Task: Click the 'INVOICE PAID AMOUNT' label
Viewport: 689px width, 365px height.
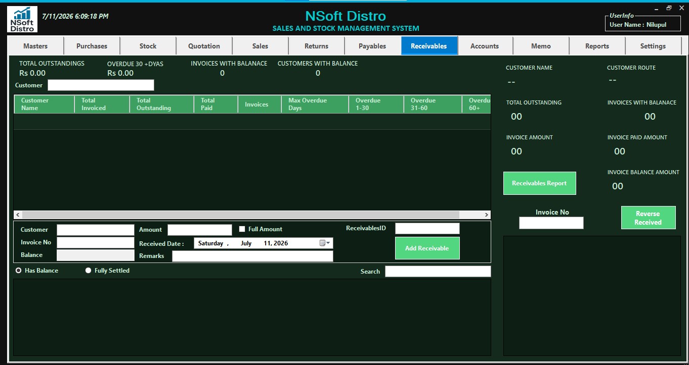Action: point(637,137)
